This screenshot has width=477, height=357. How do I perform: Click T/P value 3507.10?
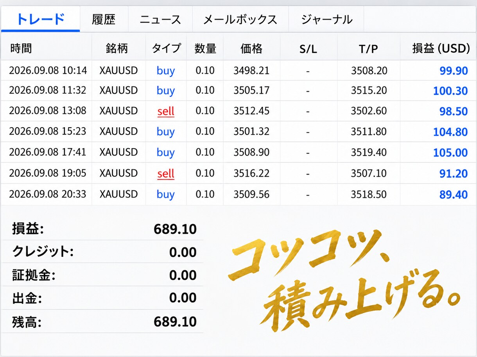coord(369,173)
